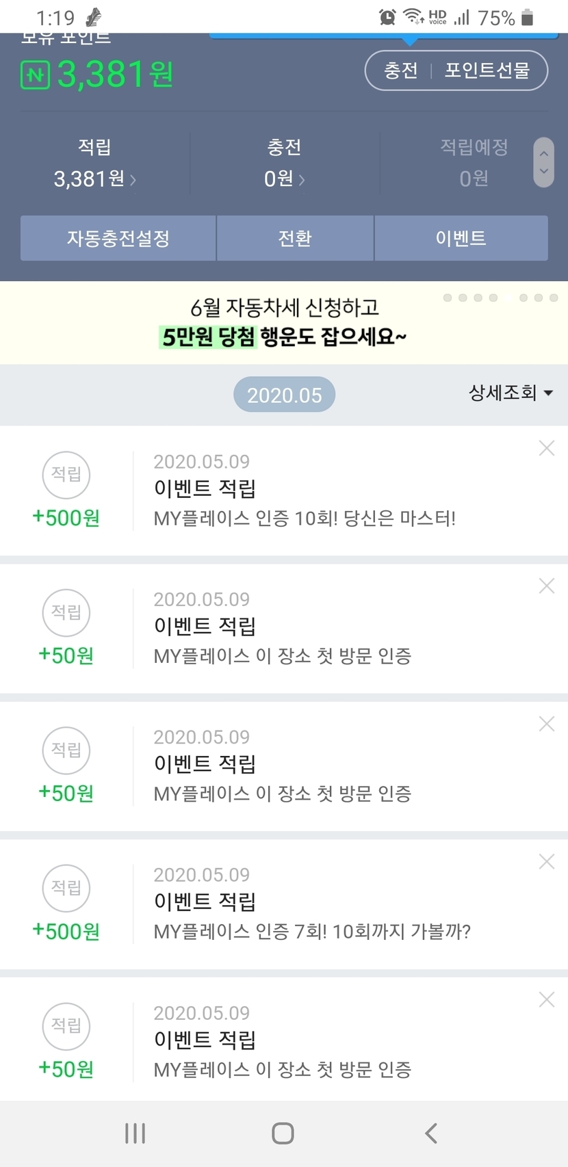Open the 자동차세 5만원 당첨 banner
The image size is (568, 1167).
click(x=284, y=322)
